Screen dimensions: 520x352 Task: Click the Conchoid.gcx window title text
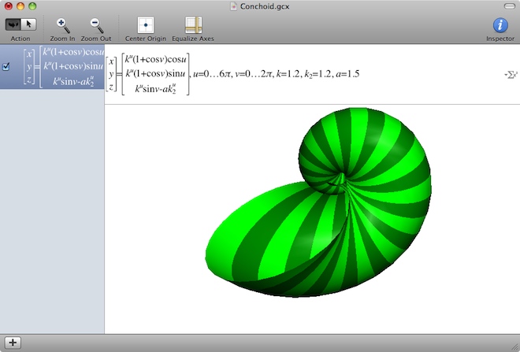click(x=265, y=6)
